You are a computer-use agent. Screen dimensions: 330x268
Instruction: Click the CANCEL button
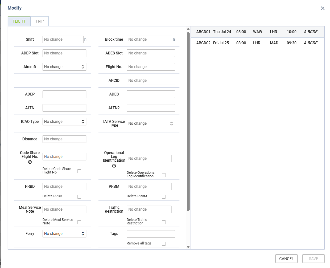click(x=286, y=259)
